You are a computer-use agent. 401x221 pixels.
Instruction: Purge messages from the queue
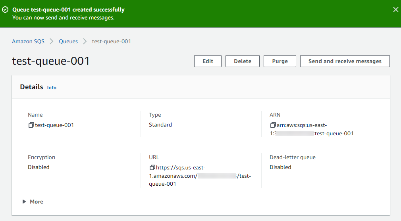pos(280,61)
